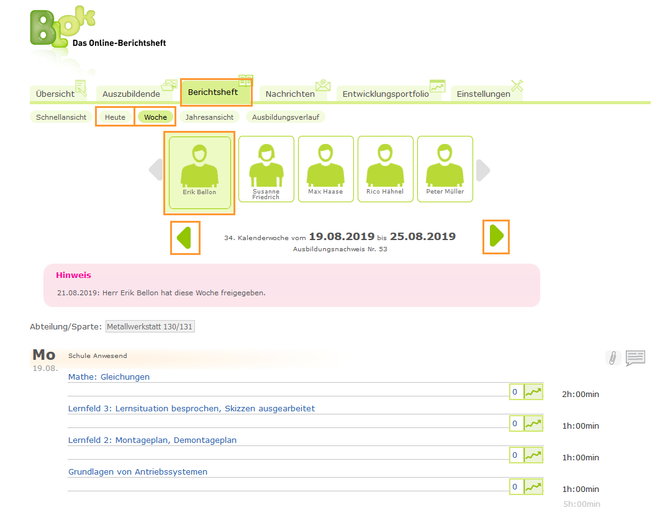665x518 pixels.
Task: Click the tools icon on the Einstellungen tab
Action: 517,84
